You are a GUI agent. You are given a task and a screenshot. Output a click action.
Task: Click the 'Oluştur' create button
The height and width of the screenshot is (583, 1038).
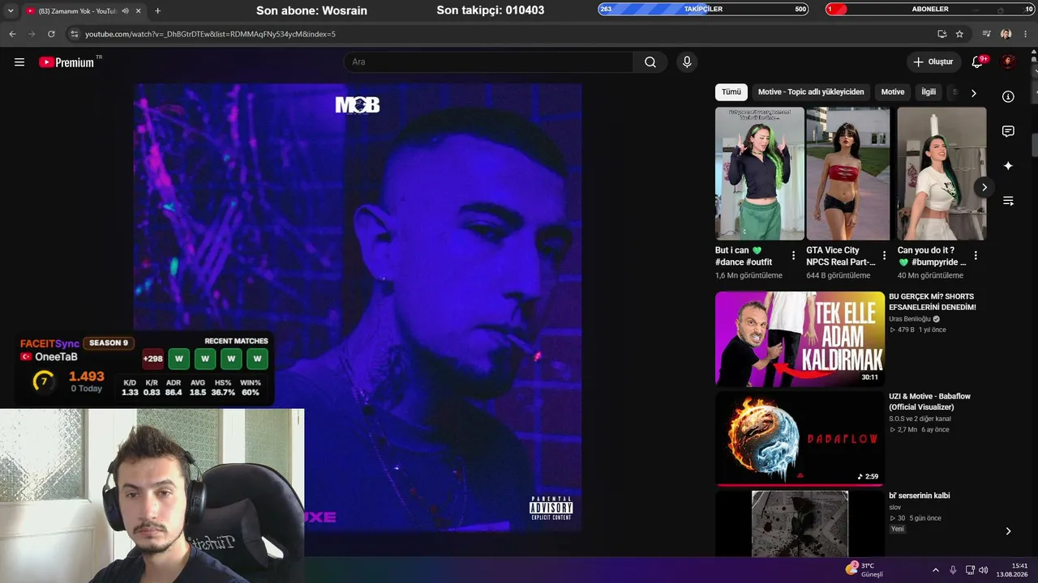click(x=934, y=62)
